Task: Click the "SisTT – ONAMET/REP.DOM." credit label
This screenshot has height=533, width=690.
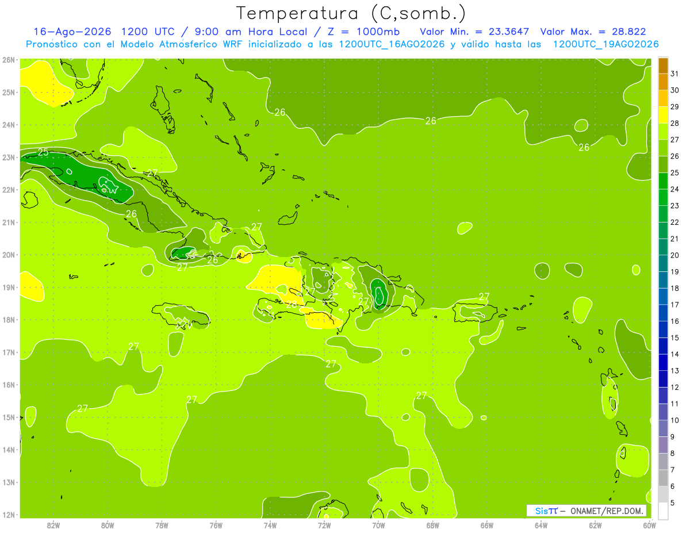Action: point(586,511)
